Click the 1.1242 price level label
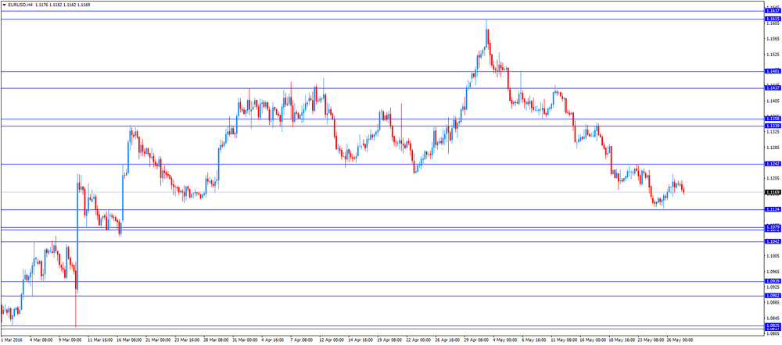Image resolution: width=782 pixels, height=345 pixels. (x=772, y=164)
